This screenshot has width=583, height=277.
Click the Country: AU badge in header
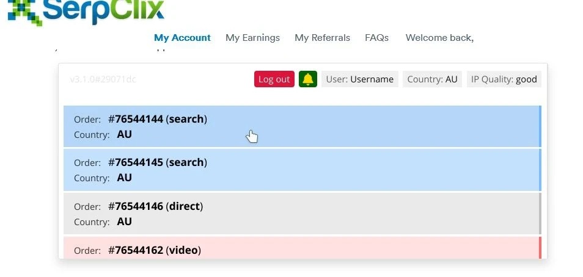432,79
